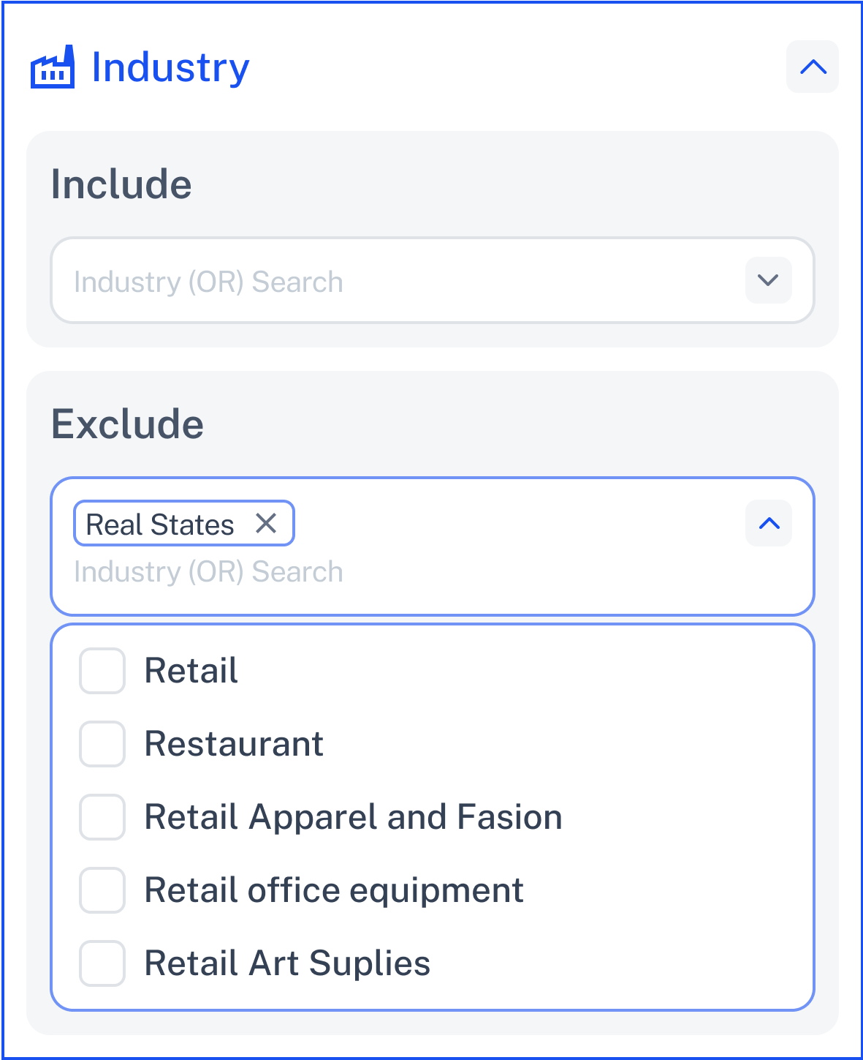Screen dimensions: 863x1060
Task: Check the Restaurant checkbox
Action: pos(102,744)
